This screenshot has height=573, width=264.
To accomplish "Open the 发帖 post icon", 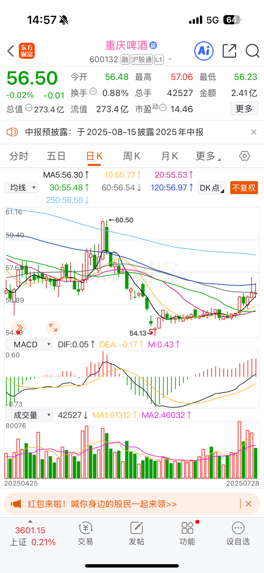I will point(137,534).
